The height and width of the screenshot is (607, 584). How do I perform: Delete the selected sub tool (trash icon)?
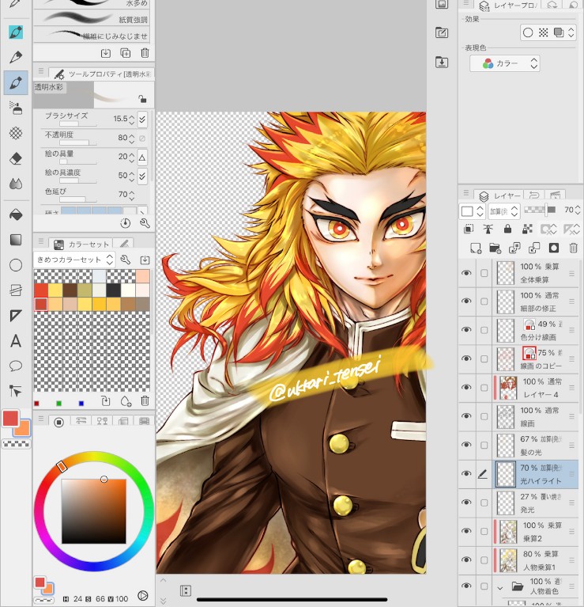(145, 53)
